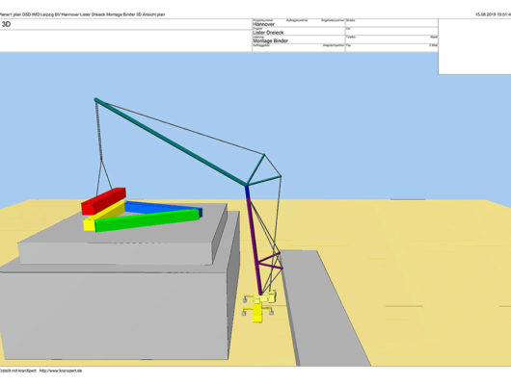The image size is (511, 385).
Task: Click the 3D view title label
Action: (x=6, y=24)
